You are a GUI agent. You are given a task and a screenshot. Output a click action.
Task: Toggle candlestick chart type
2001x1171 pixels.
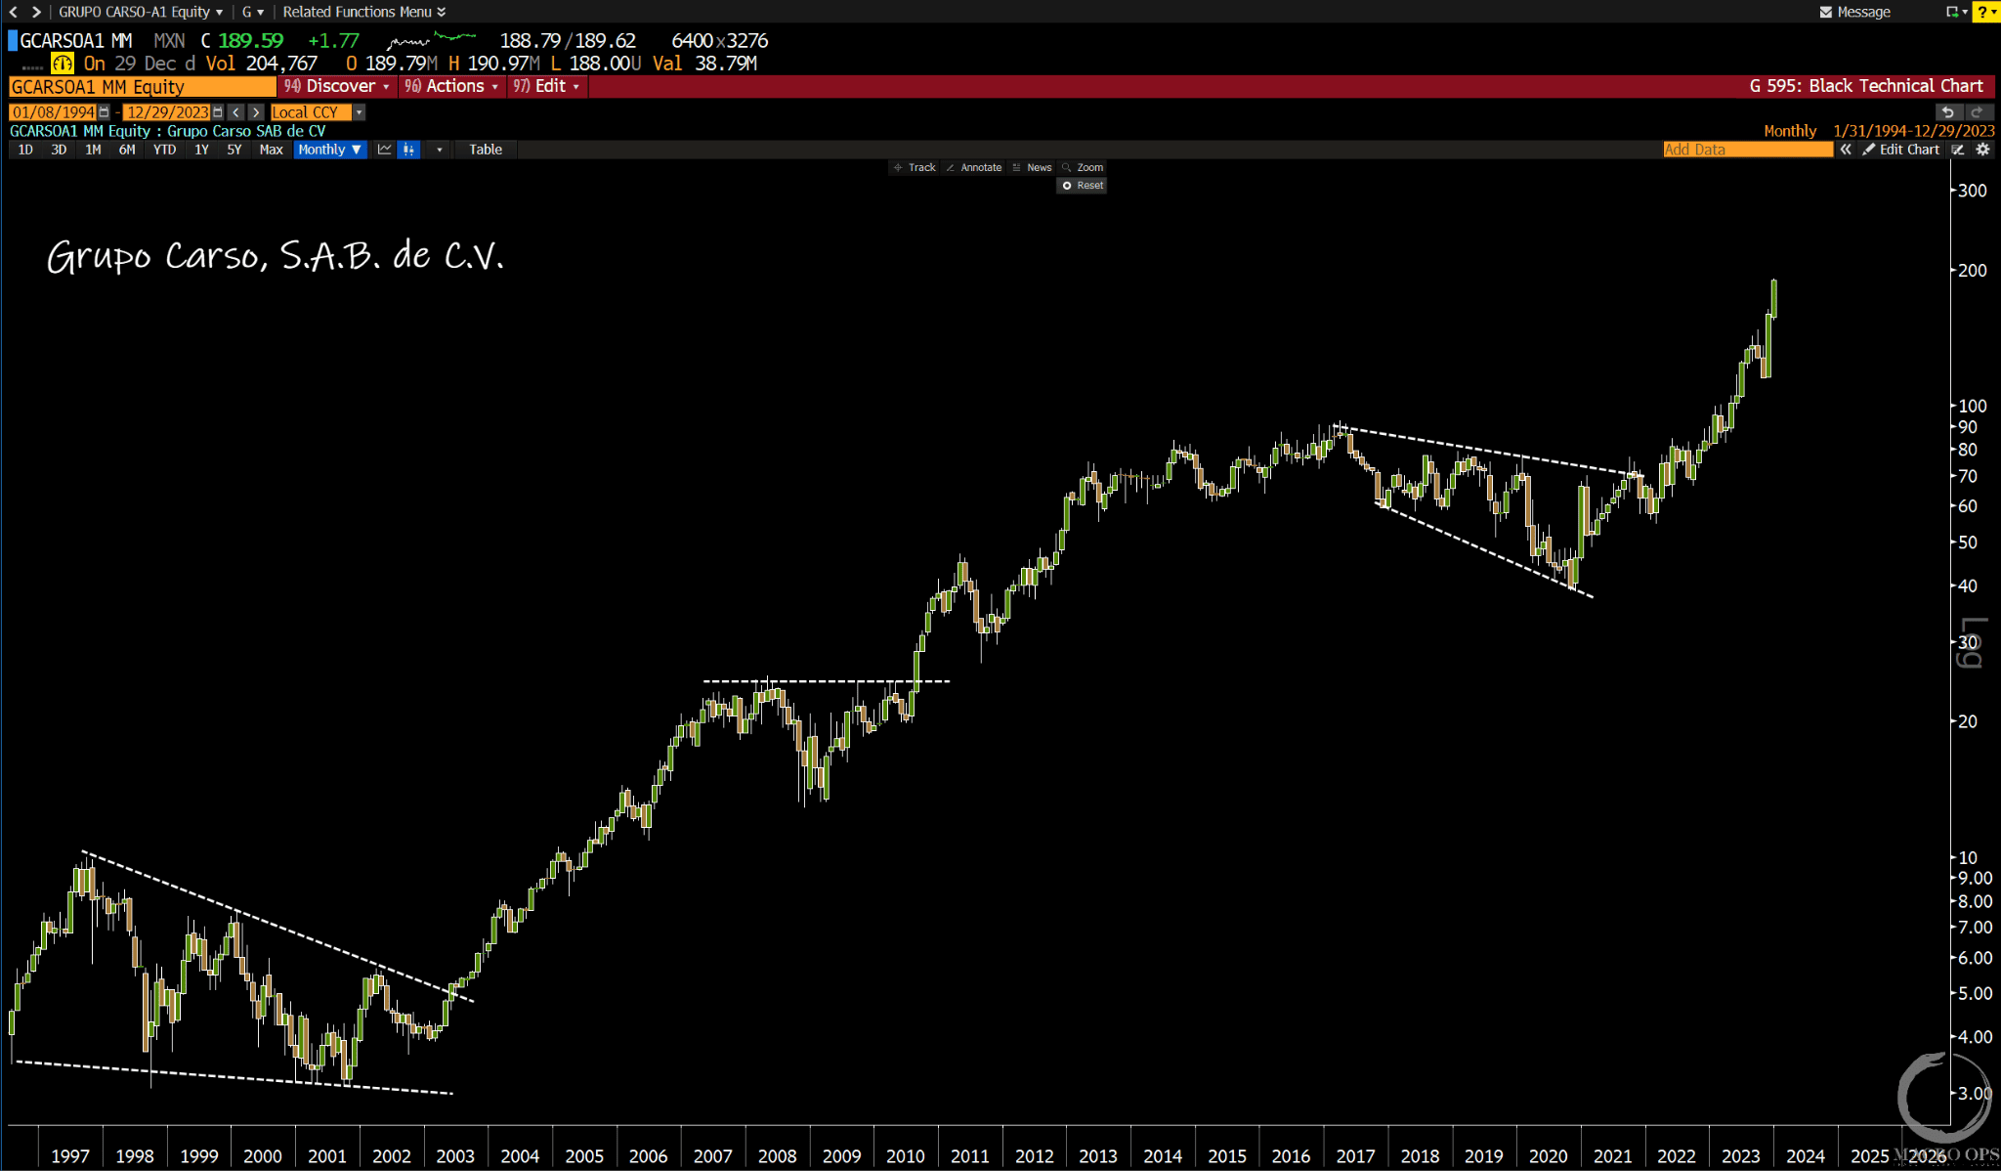tap(408, 150)
